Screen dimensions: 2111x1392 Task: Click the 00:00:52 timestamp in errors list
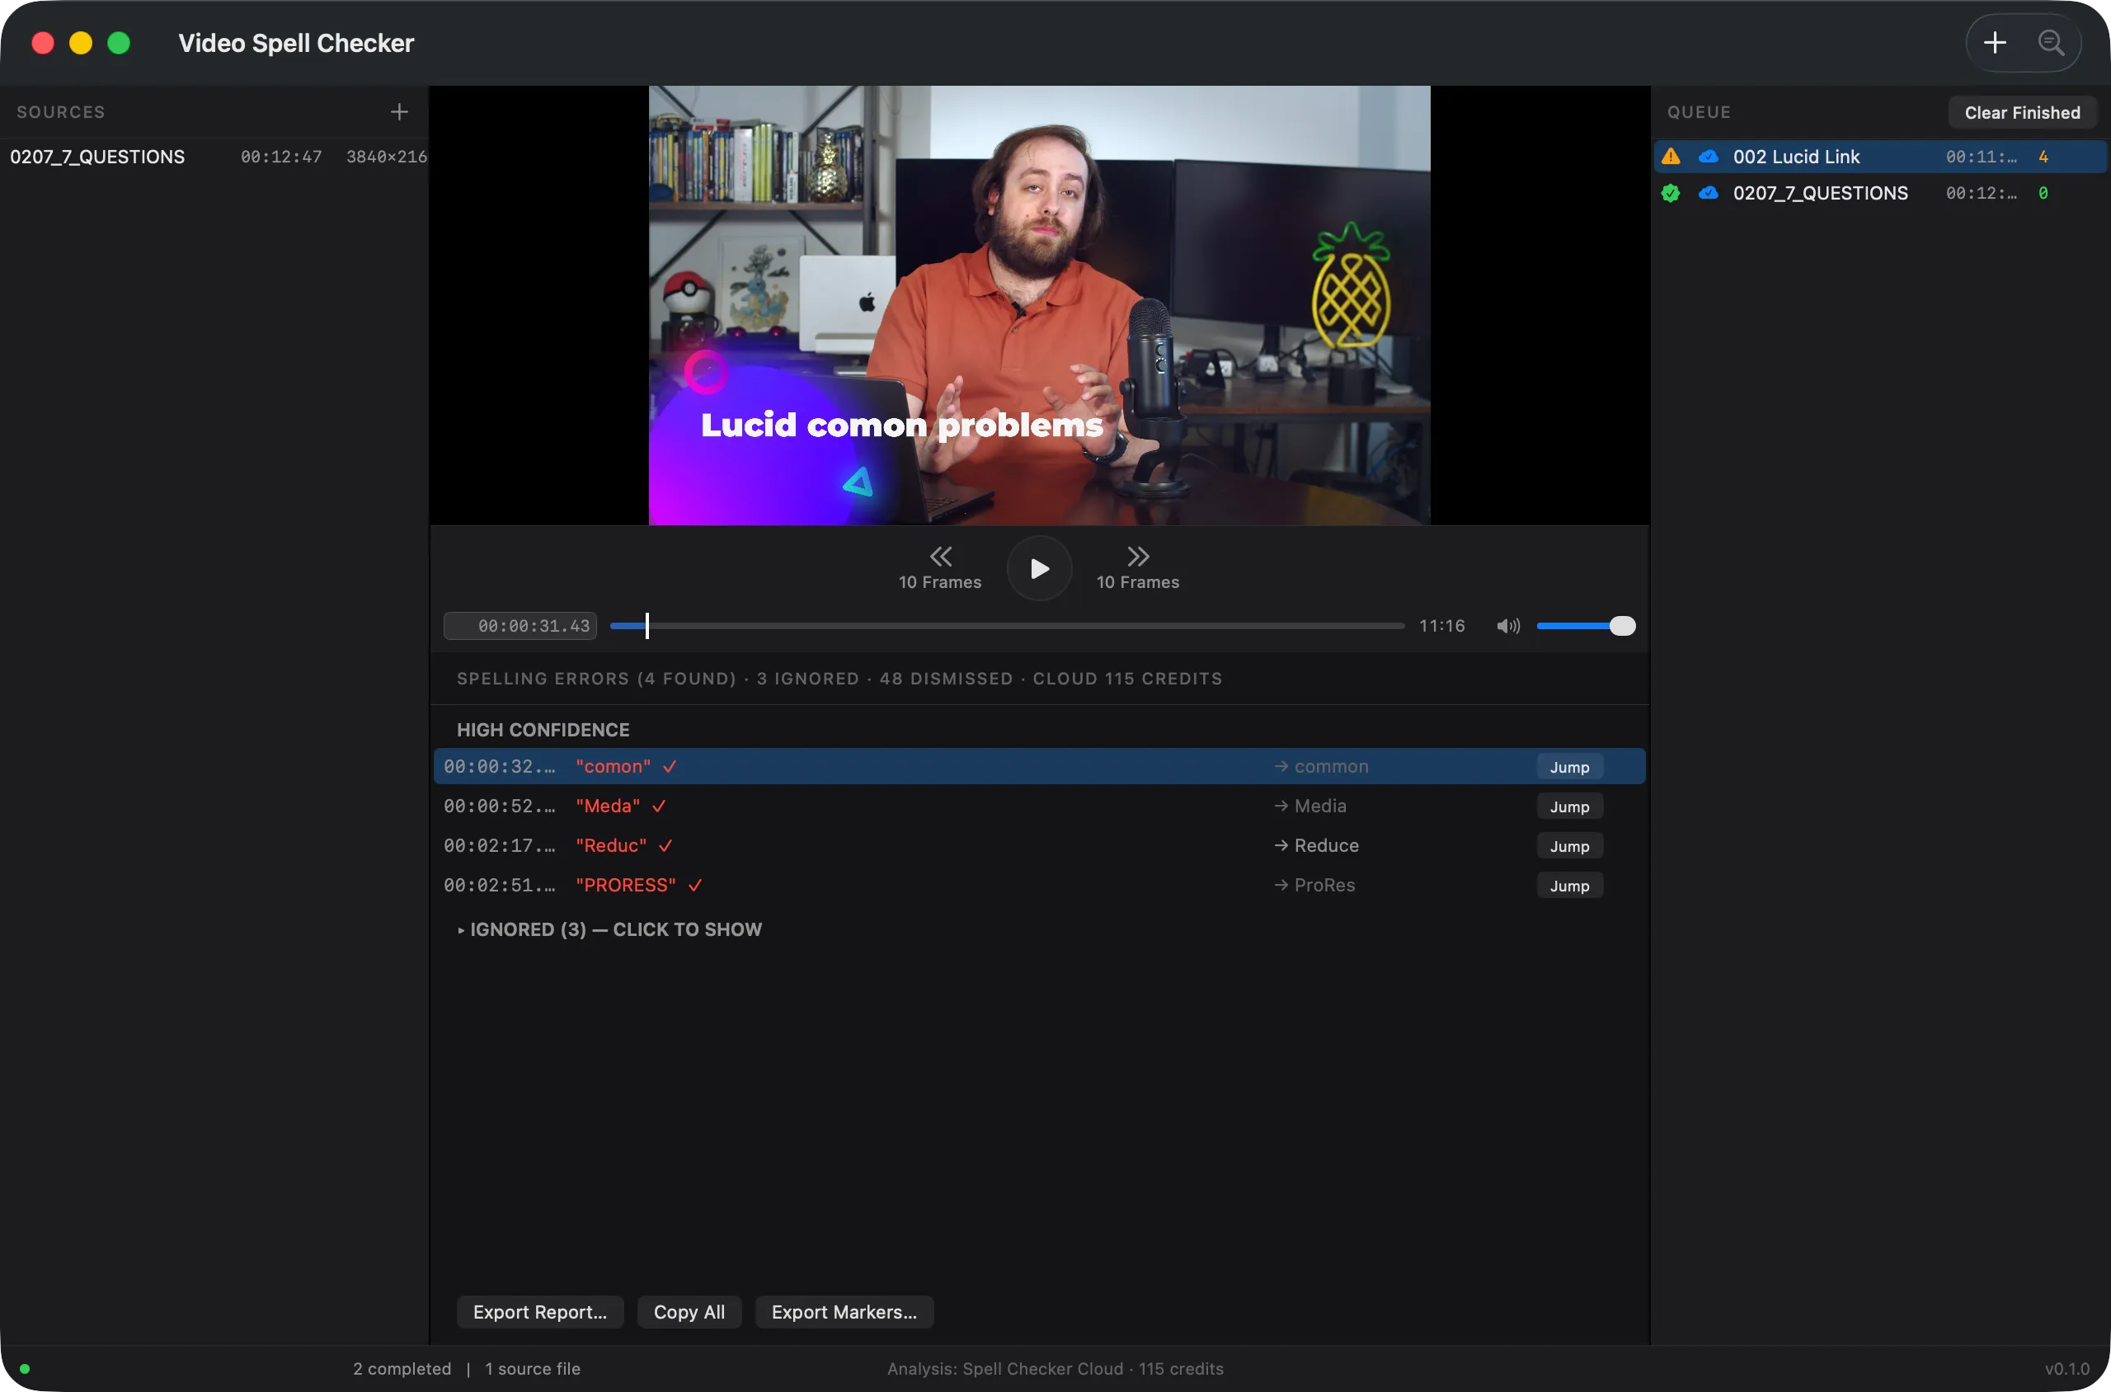click(x=500, y=807)
